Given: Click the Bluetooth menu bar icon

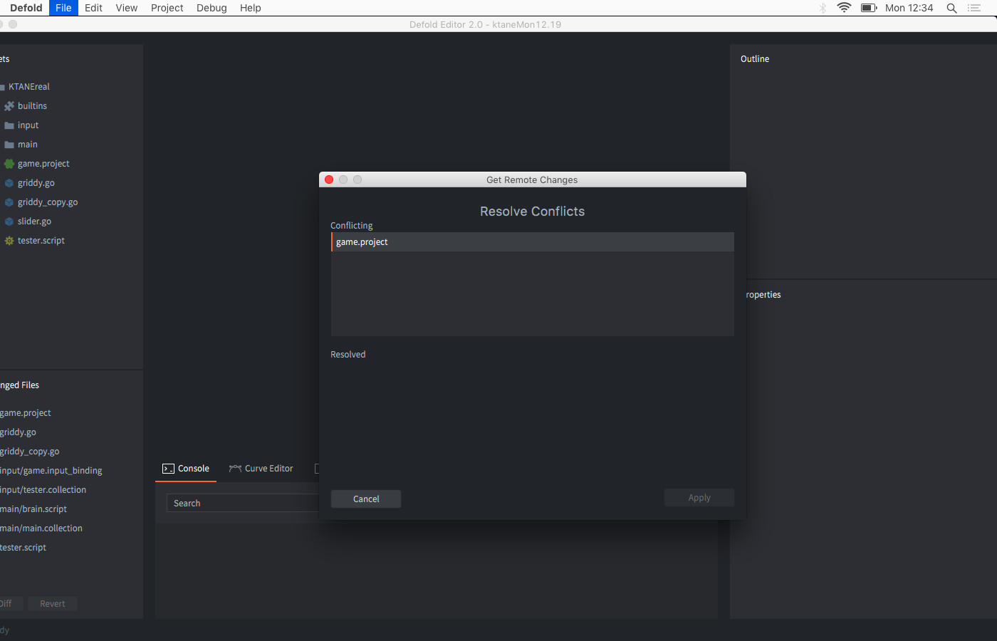Looking at the screenshot, I should [823, 8].
